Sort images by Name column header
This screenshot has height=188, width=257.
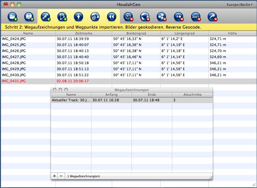pyautogui.click(x=28, y=33)
